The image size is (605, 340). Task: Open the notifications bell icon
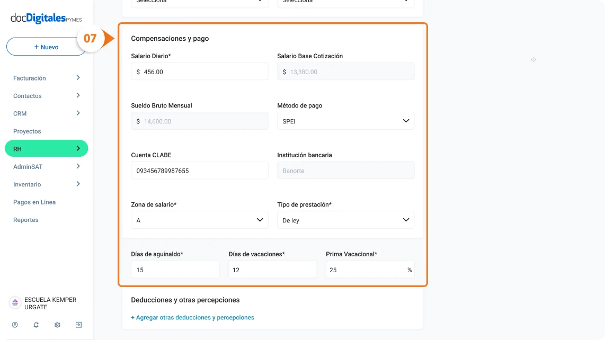[36, 325]
